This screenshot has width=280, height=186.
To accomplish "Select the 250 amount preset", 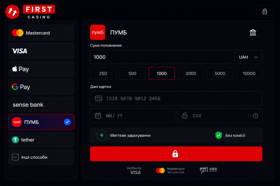I will [x=103, y=73].
